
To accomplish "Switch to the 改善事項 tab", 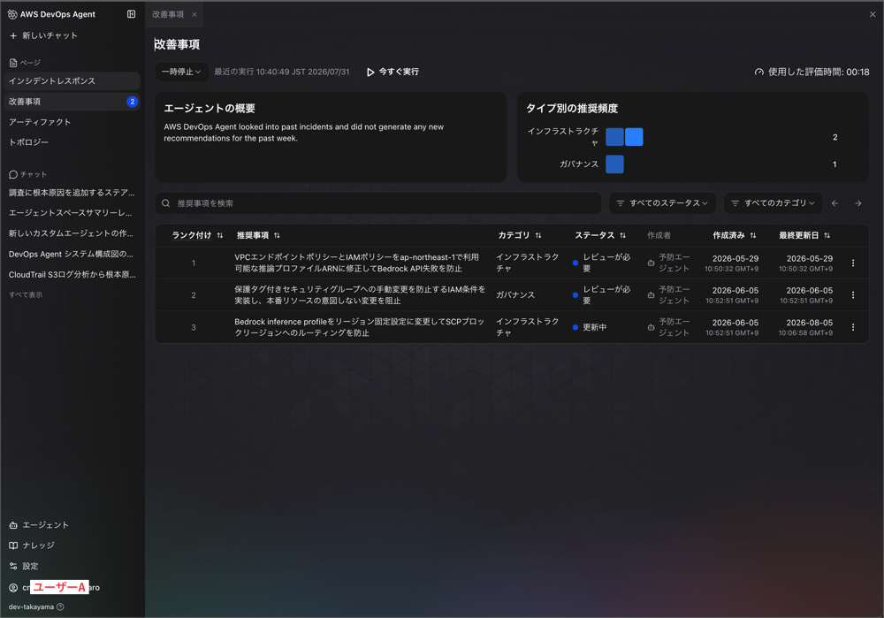I will click(x=168, y=14).
